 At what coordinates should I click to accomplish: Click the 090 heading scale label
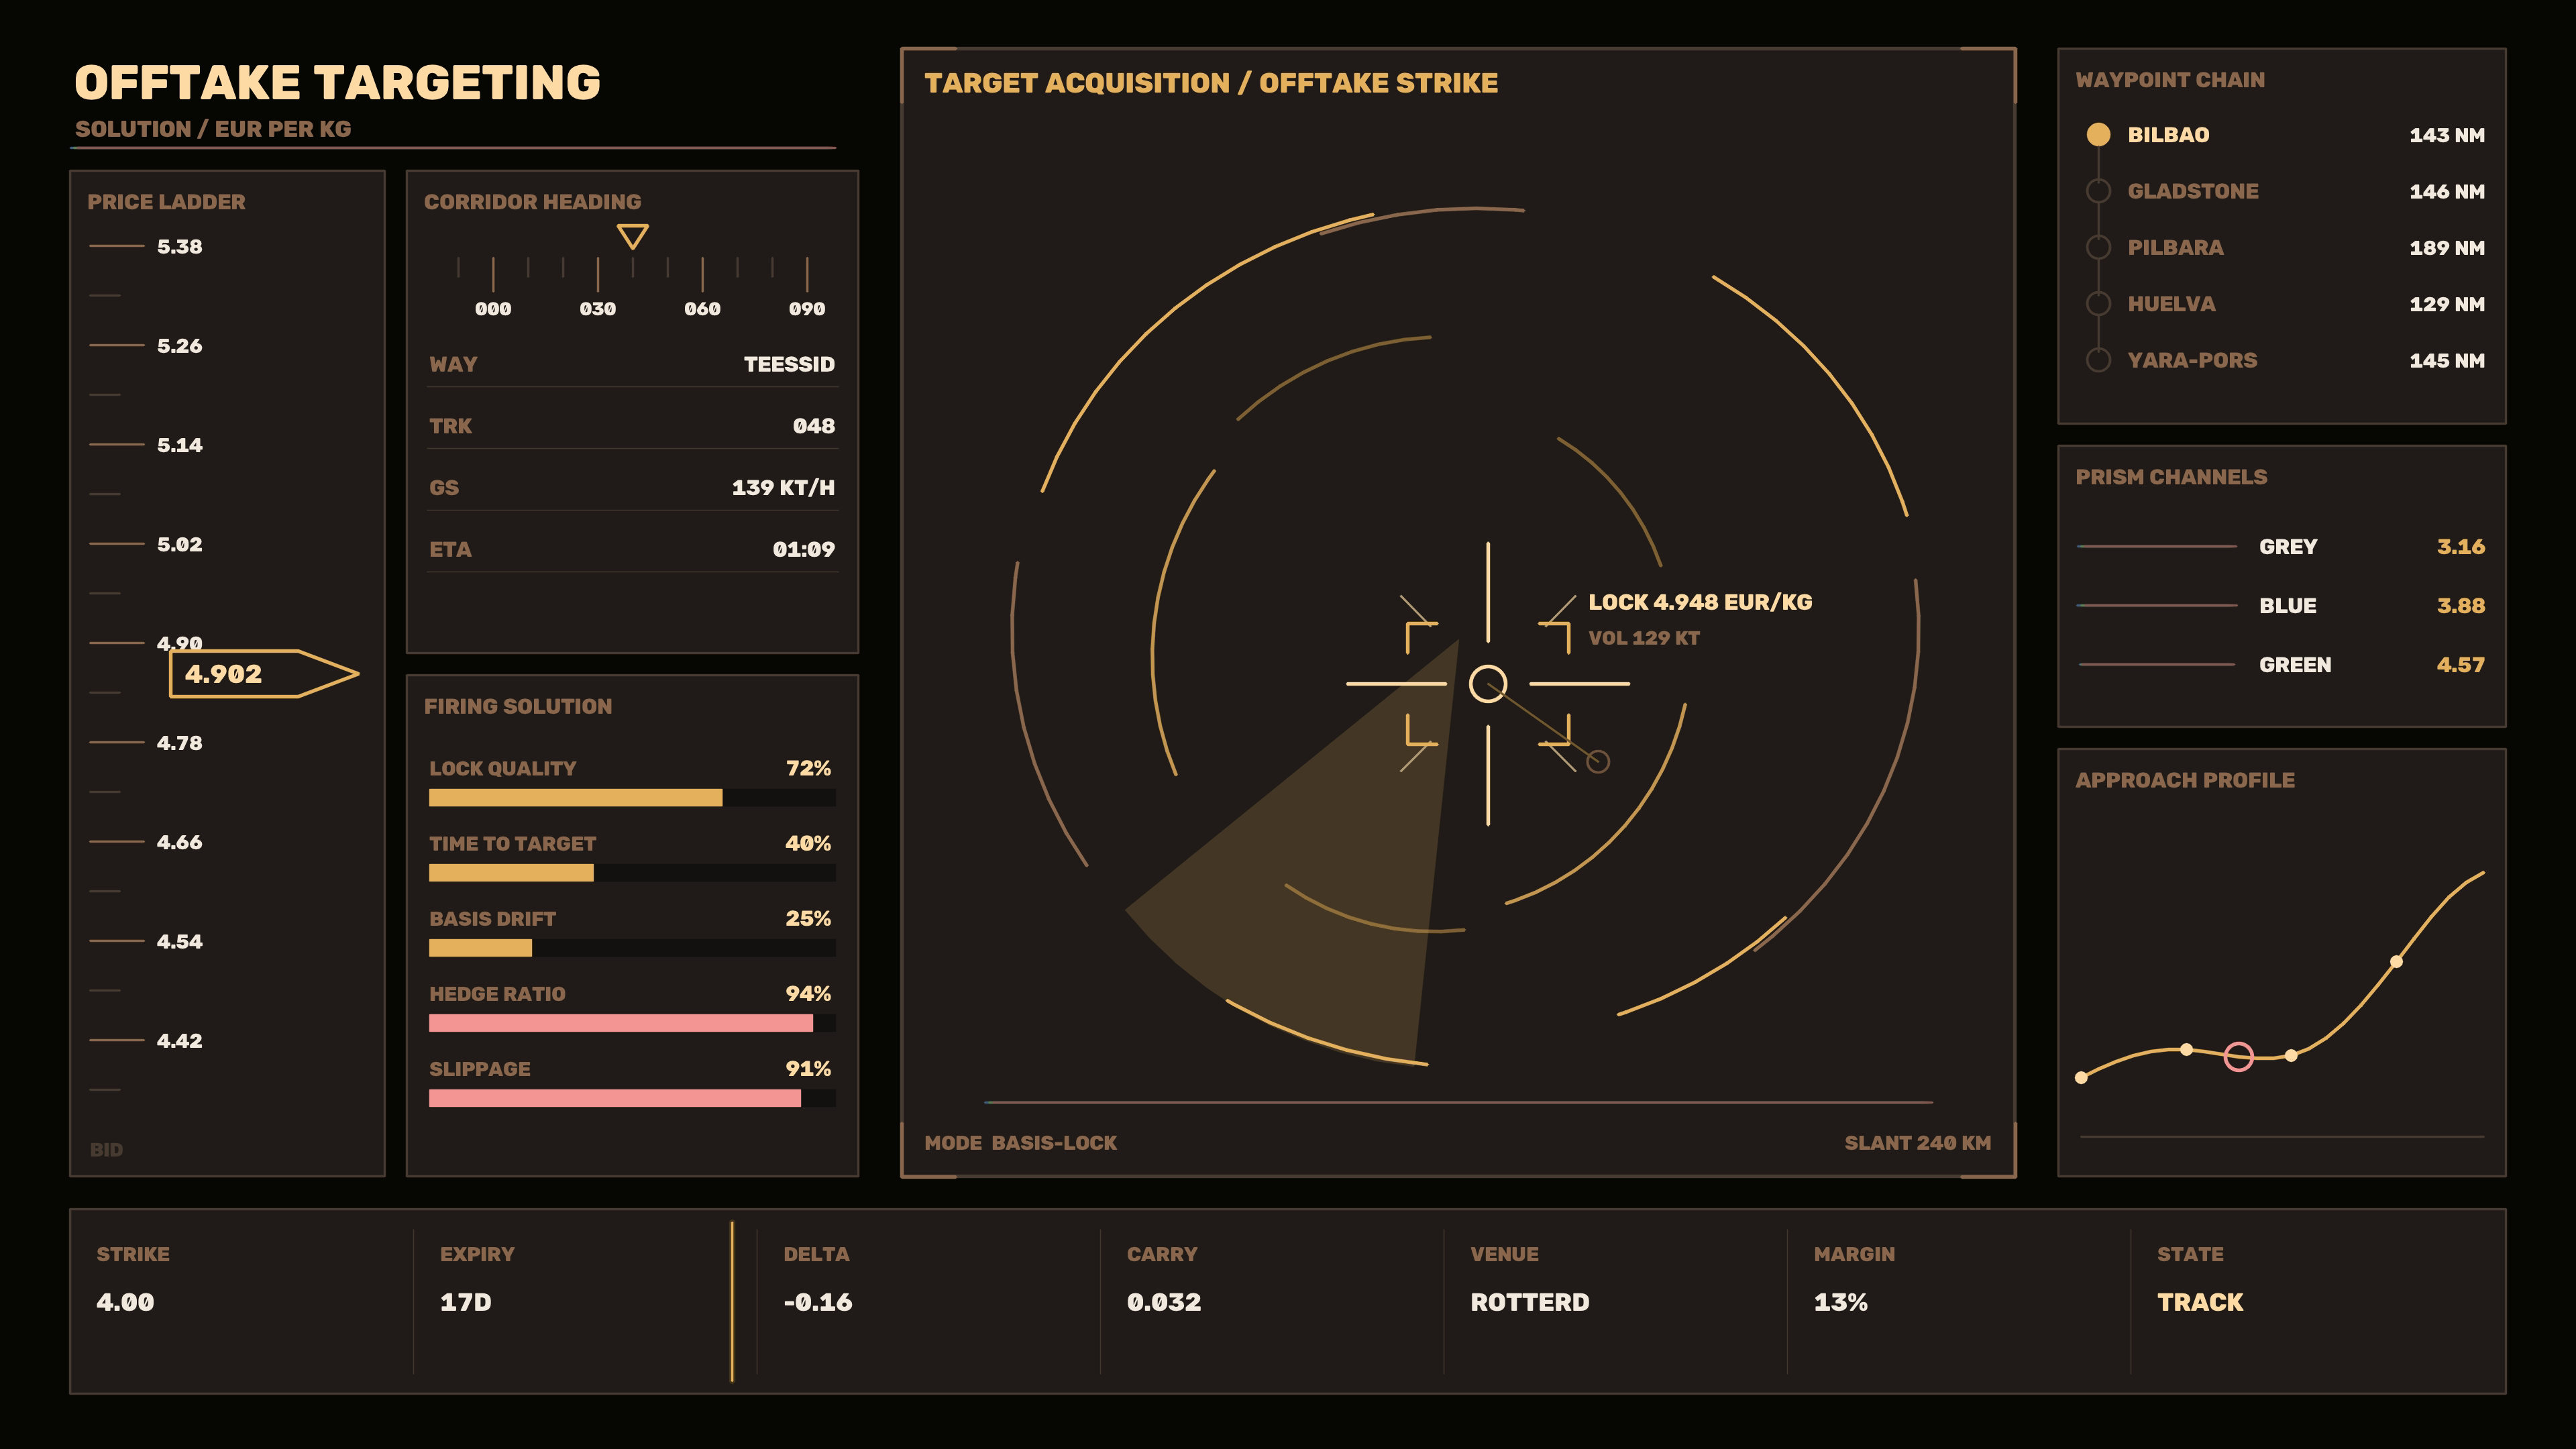[807, 309]
